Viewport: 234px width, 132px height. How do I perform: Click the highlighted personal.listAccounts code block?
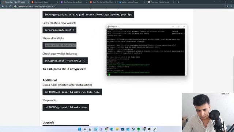click(59, 45)
